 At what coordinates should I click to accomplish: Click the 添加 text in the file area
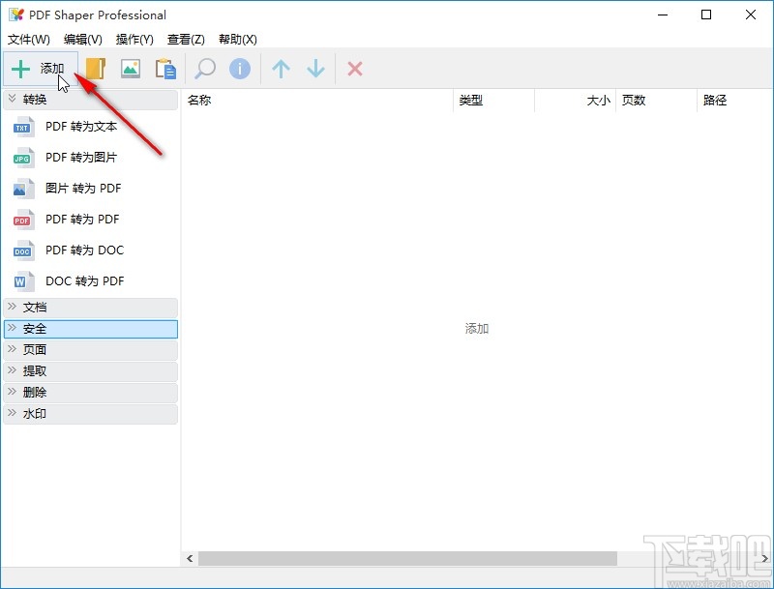click(x=476, y=328)
